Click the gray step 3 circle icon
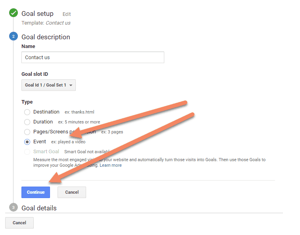Screen dimensions: 300x235 (13, 207)
